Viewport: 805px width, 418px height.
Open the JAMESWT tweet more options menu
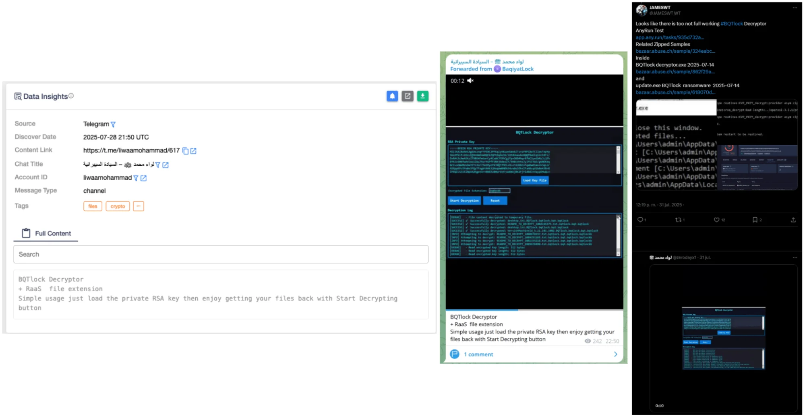(x=795, y=8)
